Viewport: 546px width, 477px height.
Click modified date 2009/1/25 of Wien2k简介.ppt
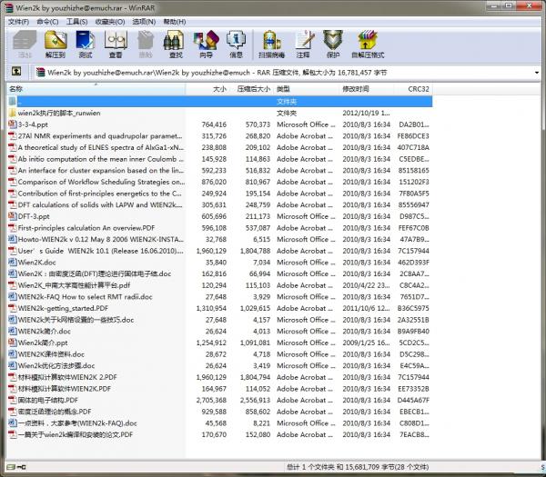click(366, 343)
